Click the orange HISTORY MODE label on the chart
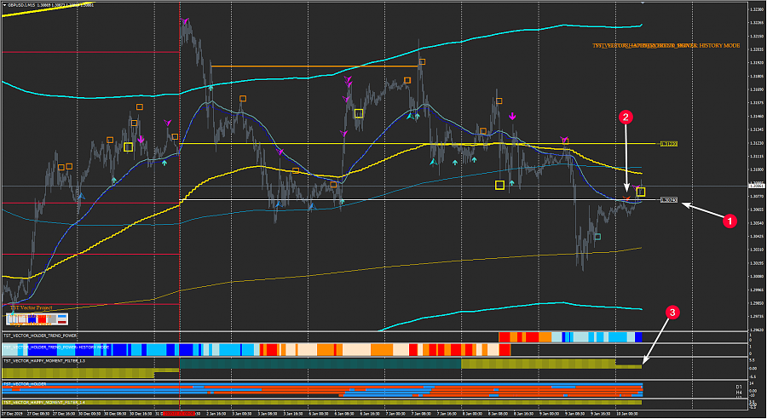 tap(666, 45)
